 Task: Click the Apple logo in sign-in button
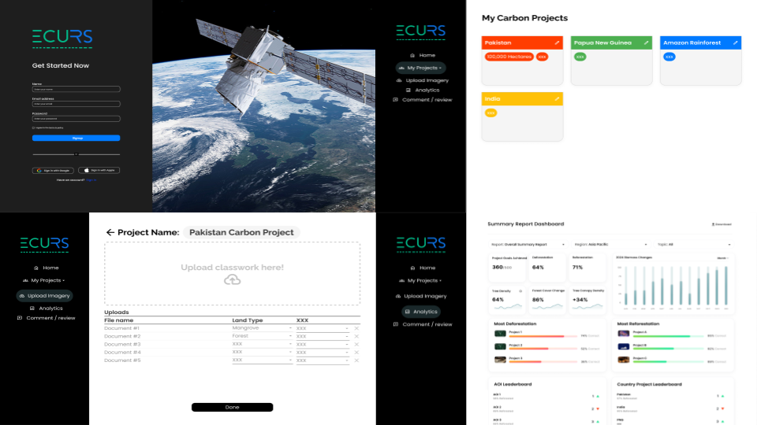click(x=87, y=170)
